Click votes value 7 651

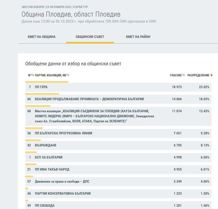[178, 133]
